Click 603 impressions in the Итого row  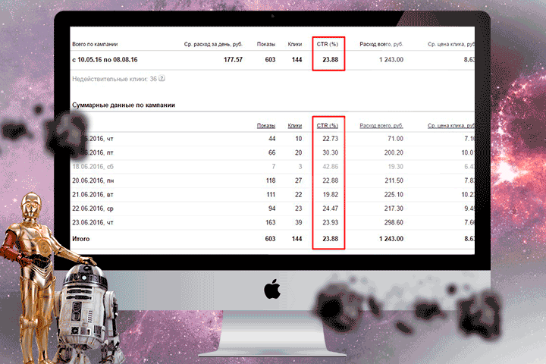tap(270, 239)
